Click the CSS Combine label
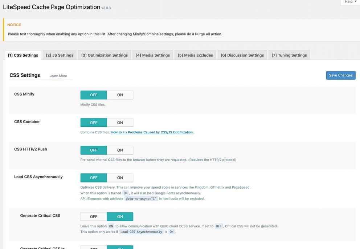Image resolution: width=360 pixels, height=249 pixels. (26, 122)
